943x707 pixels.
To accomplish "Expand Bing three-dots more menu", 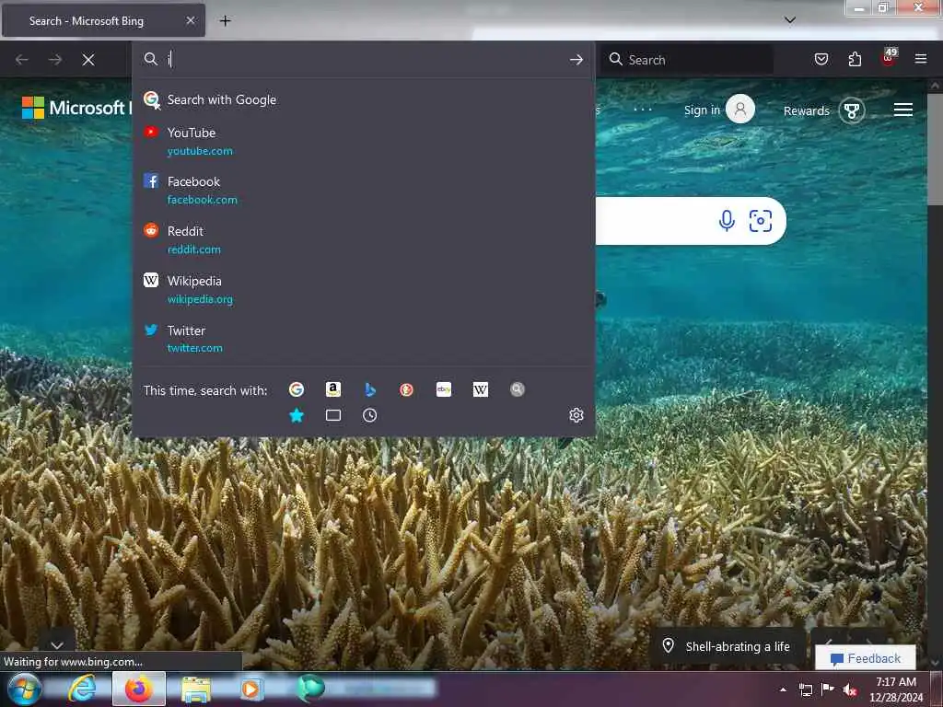I will [x=643, y=110].
